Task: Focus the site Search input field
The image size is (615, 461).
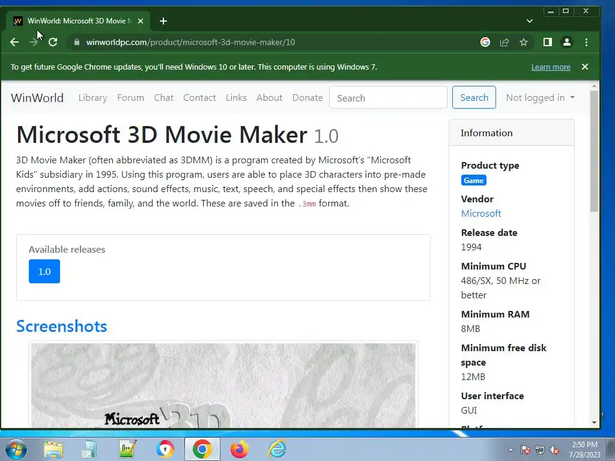Action: pos(389,98)
